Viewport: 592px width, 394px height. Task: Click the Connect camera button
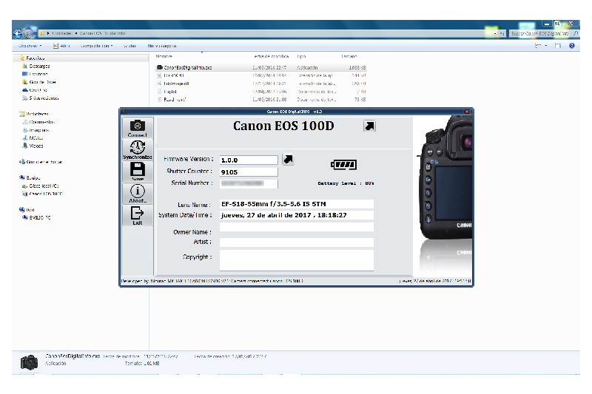(x=138, y=128)
